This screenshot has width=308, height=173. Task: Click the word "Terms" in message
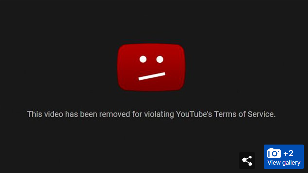(x=225, y=114)
